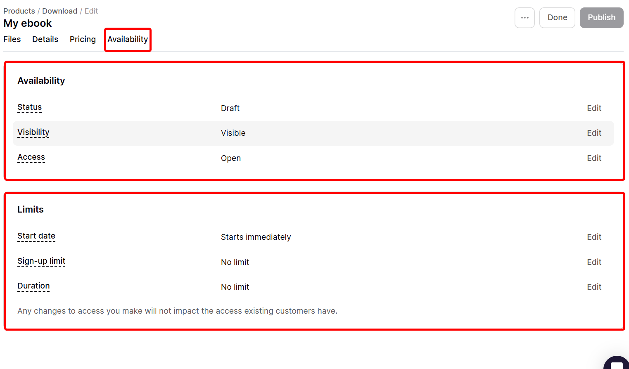The width and height of the screenshot is (629, 369).
Task: Edit the Status setting
Action: [x=594, y=108]
